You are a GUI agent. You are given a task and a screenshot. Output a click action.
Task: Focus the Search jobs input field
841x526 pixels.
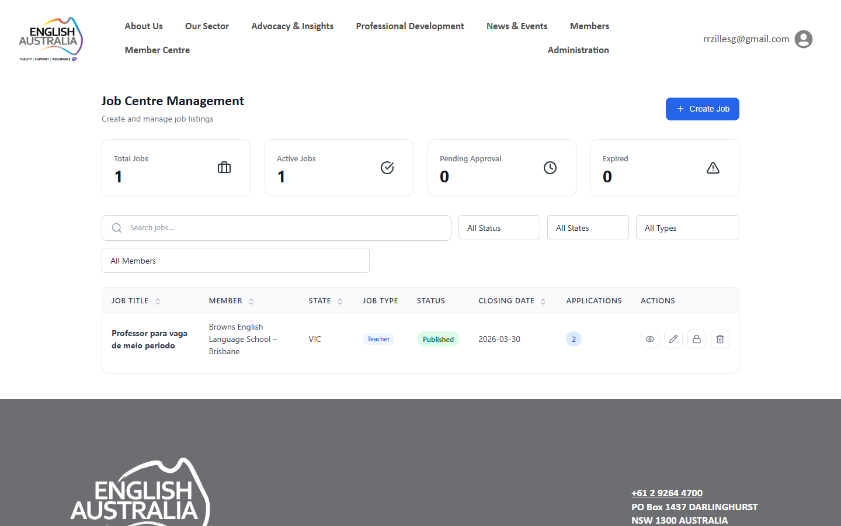tap(276, 228)
